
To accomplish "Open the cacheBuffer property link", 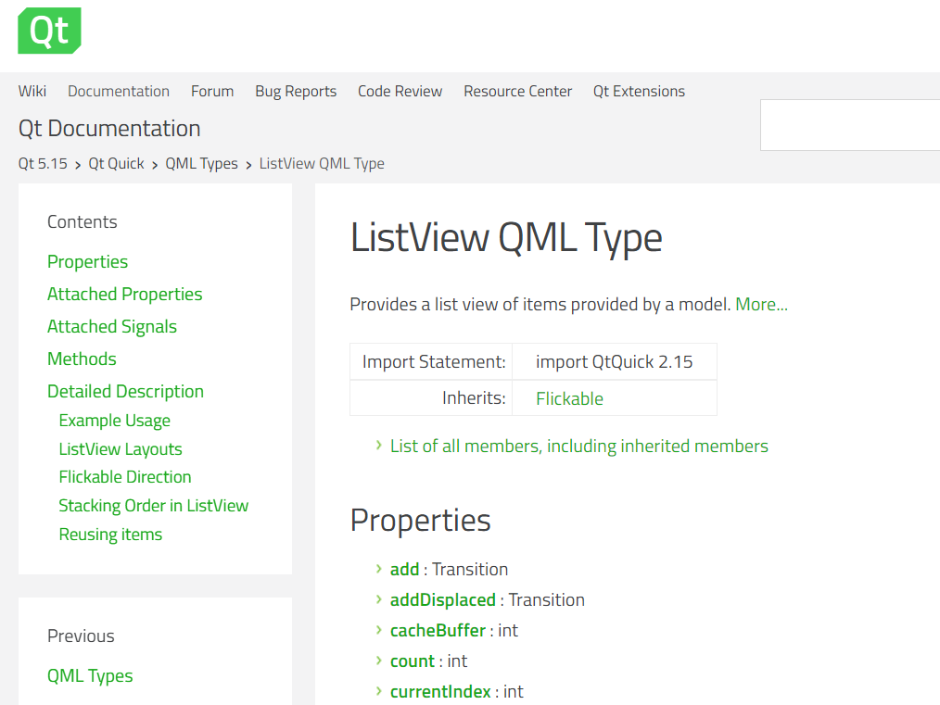I will pos(438,630).
